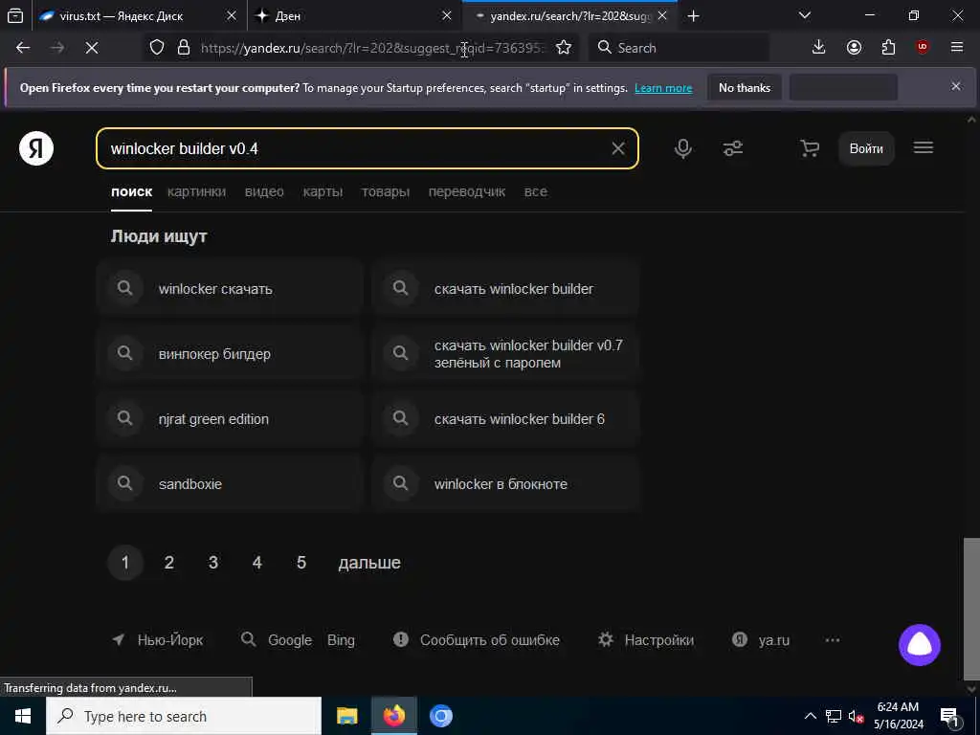Screen dimensions: 980x735
Task: Change region Нью-Йорк
Action: tap(158, 640)
